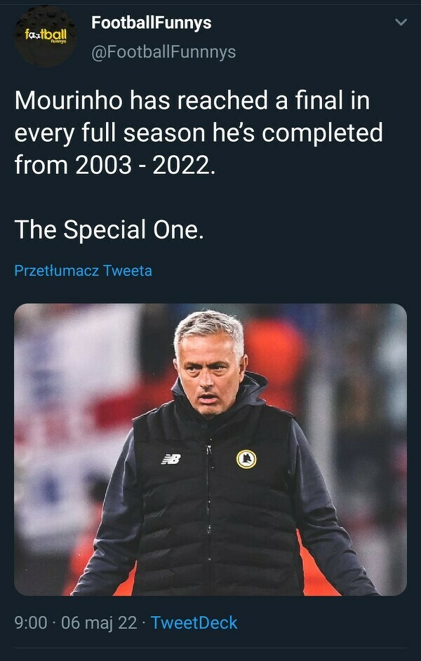Open the @FootballFunnnys handle
Screen dimensions: 421x661
coord(163,52)
